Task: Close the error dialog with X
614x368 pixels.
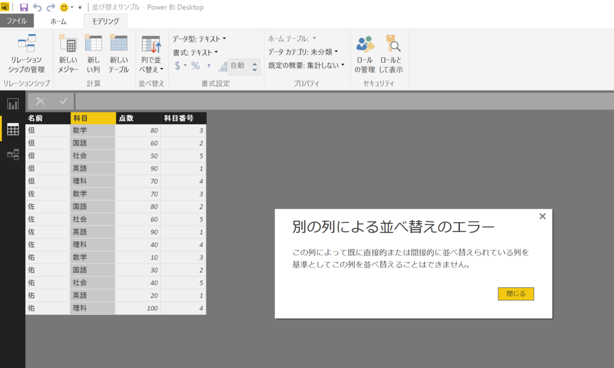Action: [x=542, y=216]
